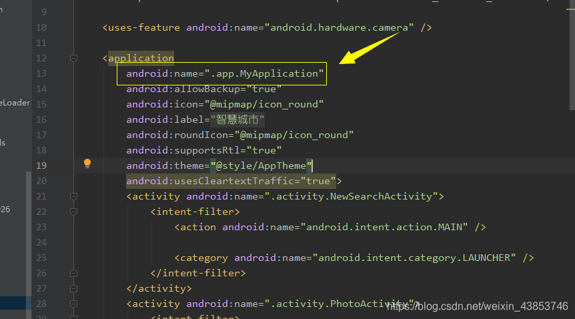
Task: Click the yellow warning stripe mark near the scrollbar
Action: click(570, 9)
